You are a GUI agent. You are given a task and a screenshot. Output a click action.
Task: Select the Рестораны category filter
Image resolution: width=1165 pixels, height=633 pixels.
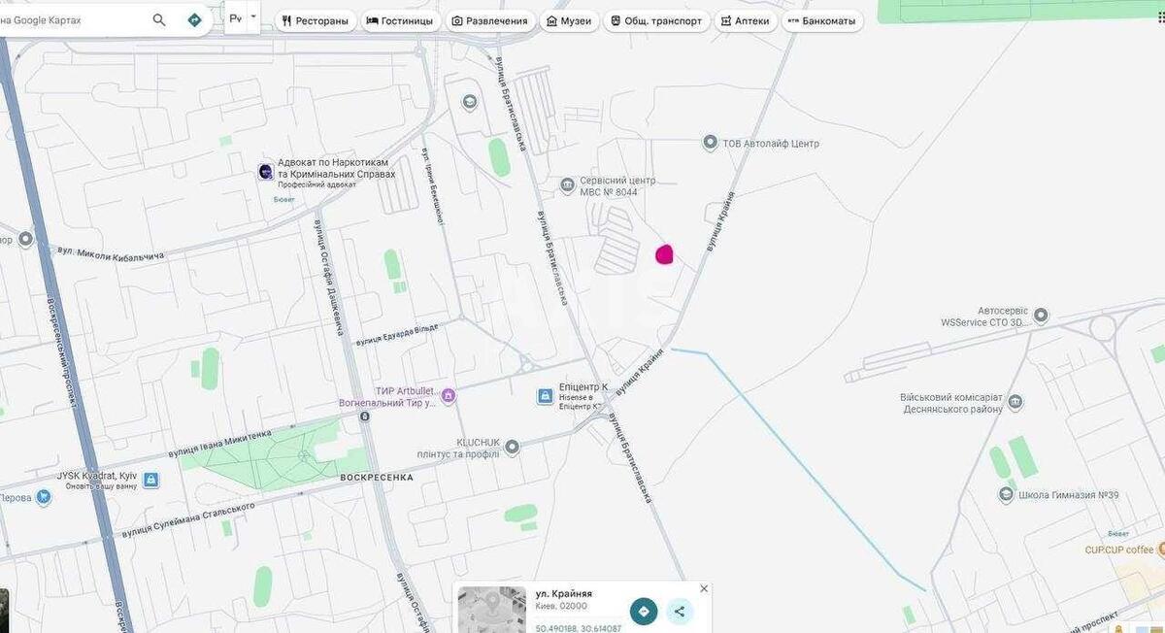click(316, 19)
